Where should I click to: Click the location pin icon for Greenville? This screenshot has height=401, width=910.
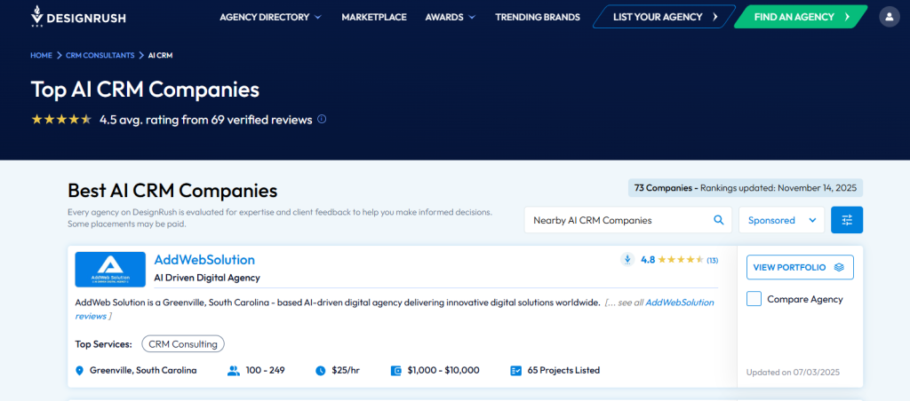click(79, 370)
